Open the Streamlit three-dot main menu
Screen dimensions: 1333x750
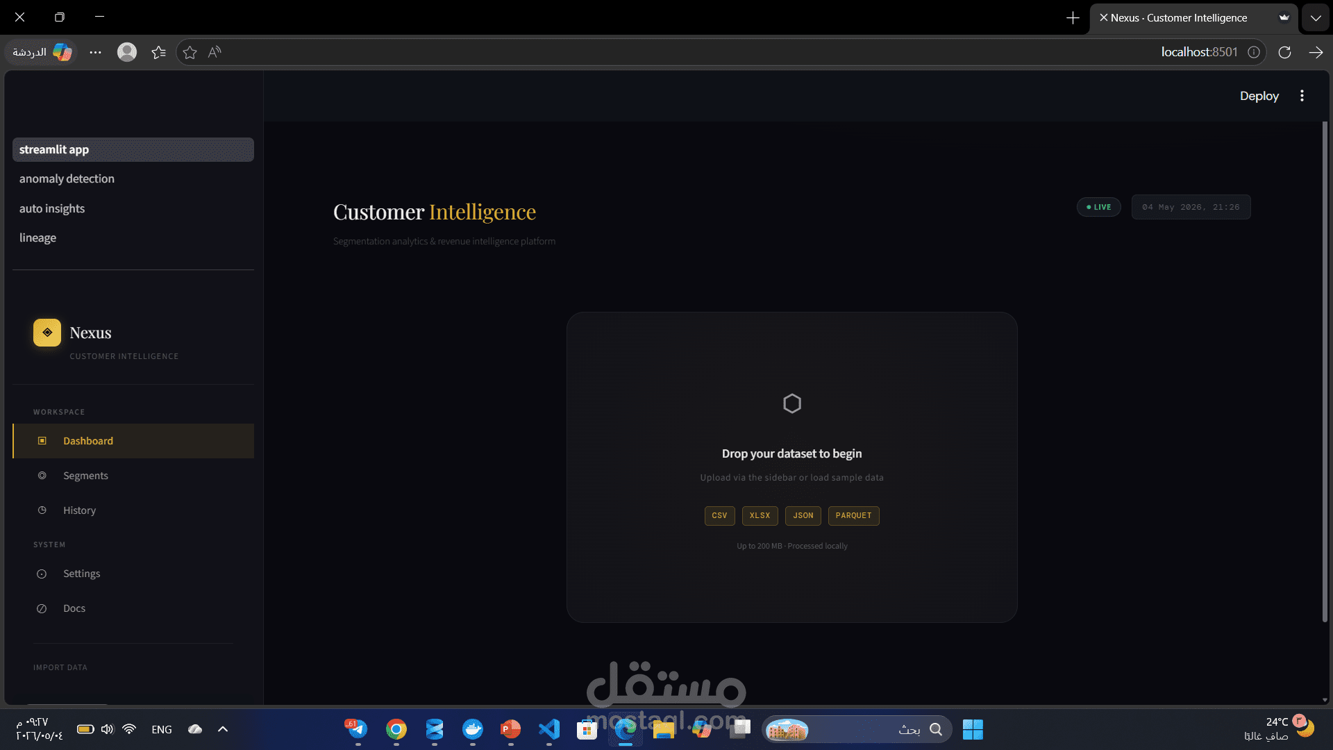click(x=1302, y=96)
